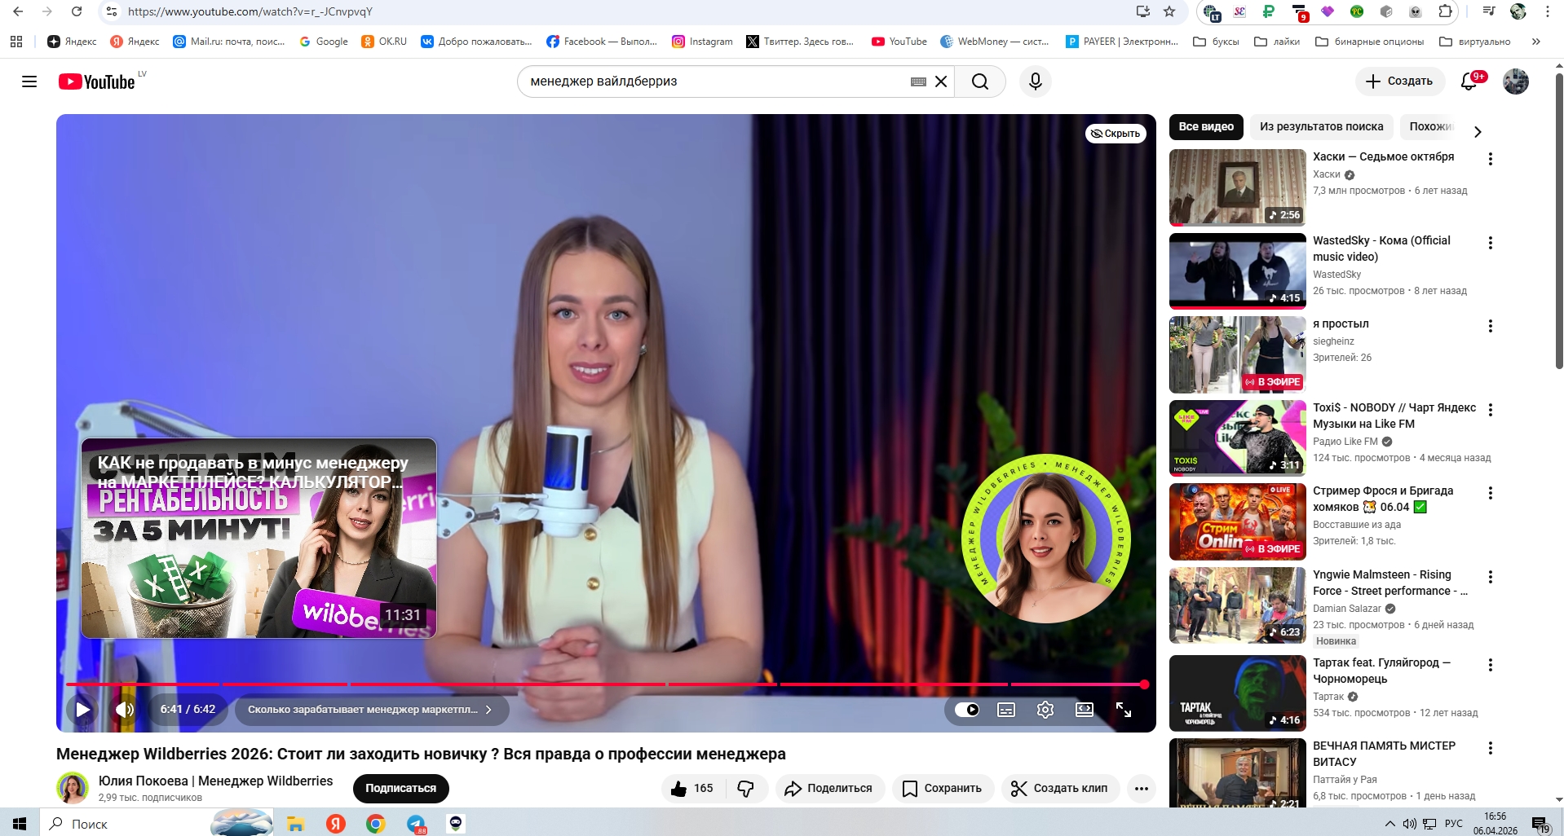Screen dimensions: 1564x836
Task: Bookmark this page with star icon
Action: 1169,11
